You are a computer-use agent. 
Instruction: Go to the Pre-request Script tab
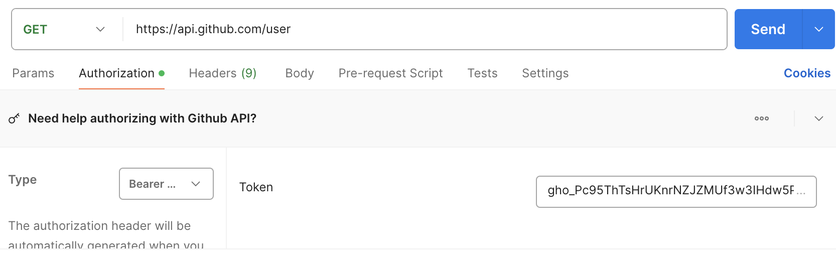coord(390,73)
